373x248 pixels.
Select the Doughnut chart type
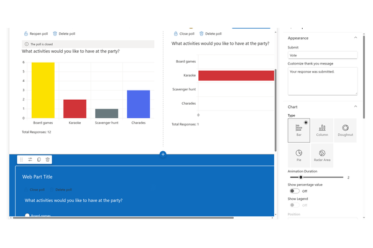coord(346,131)
